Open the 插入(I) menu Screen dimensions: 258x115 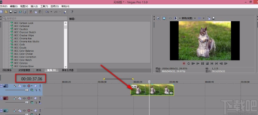34,6
